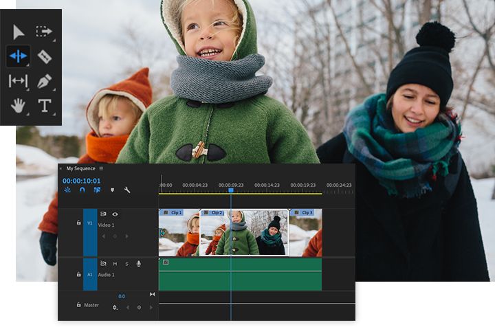Select the Slip tool
495x327 pixels.
pos(18,81)
